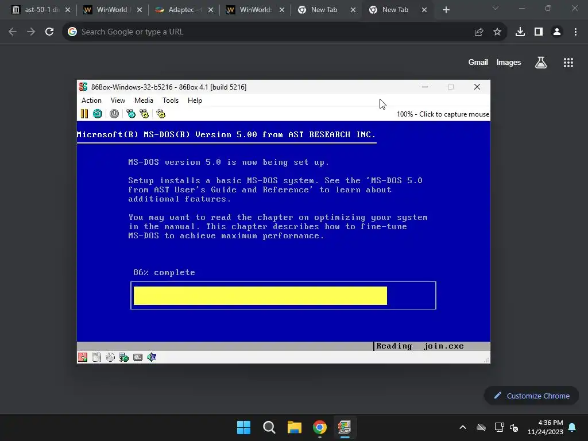Click the muted volume tray icon
The width and height of the screenshot is (588, 441).
tap(514, 427)
